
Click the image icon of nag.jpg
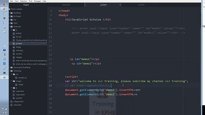pyautogui.click(x=14, y=57)
